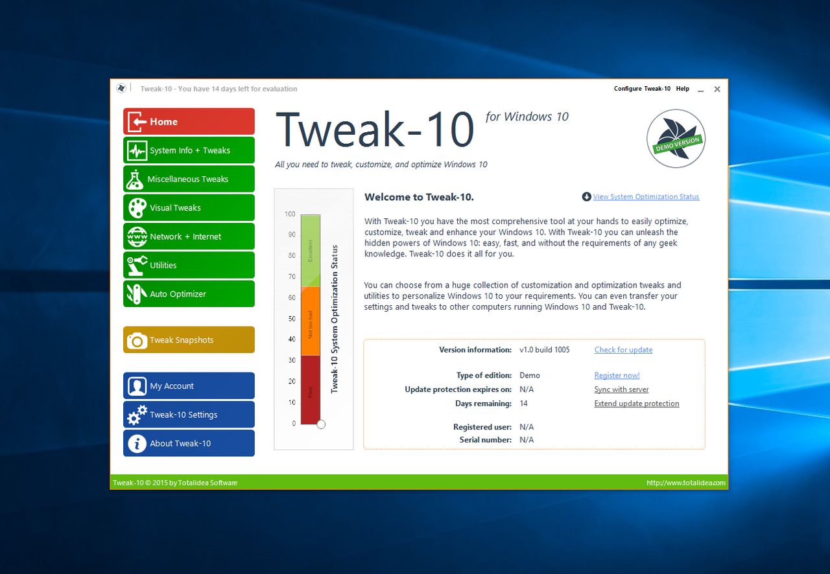This screenshot has width=830, height=574.
Task: Click Extend update protection
Action: coord(636,403)
